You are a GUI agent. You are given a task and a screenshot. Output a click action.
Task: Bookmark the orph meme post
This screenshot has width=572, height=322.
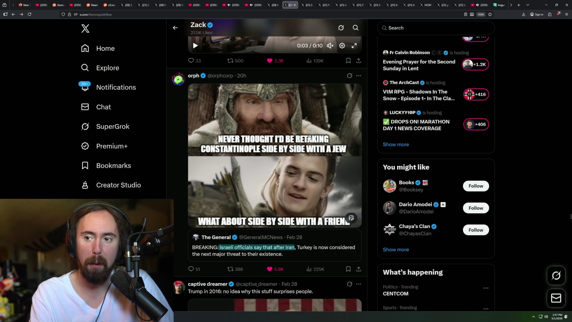tap(348, 269)
